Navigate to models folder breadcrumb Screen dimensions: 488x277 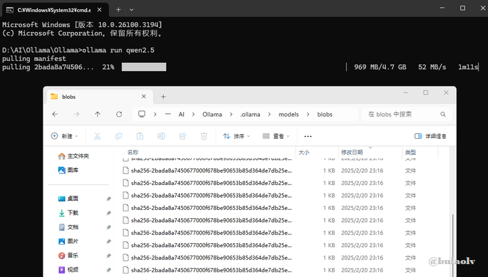(x=289, y=114)
